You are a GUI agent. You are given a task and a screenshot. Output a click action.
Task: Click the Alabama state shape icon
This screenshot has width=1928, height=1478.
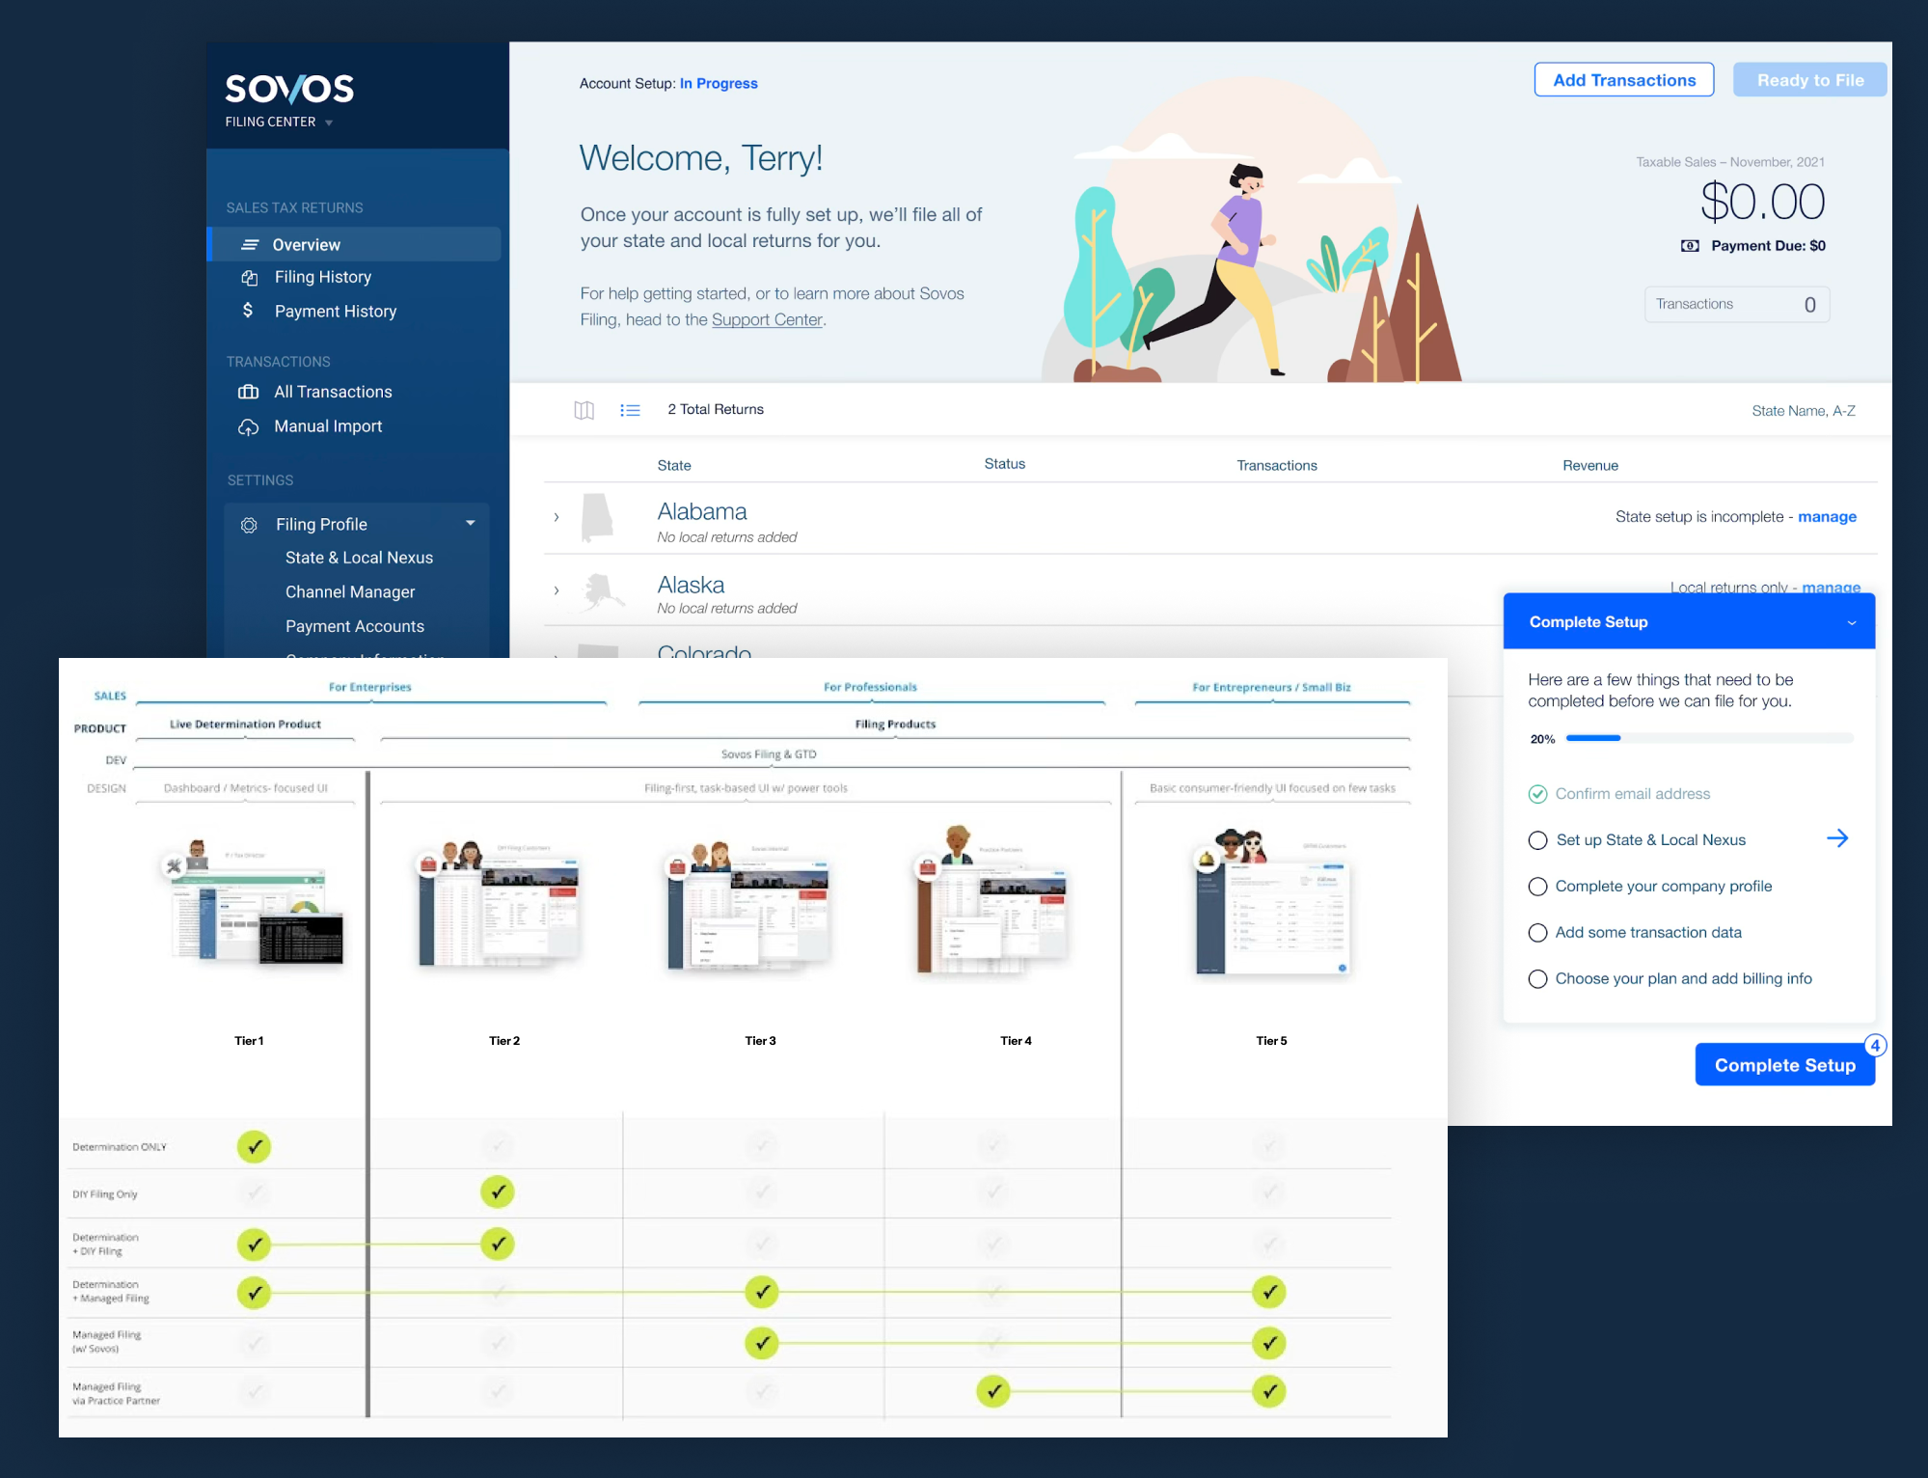click(597, 518)
